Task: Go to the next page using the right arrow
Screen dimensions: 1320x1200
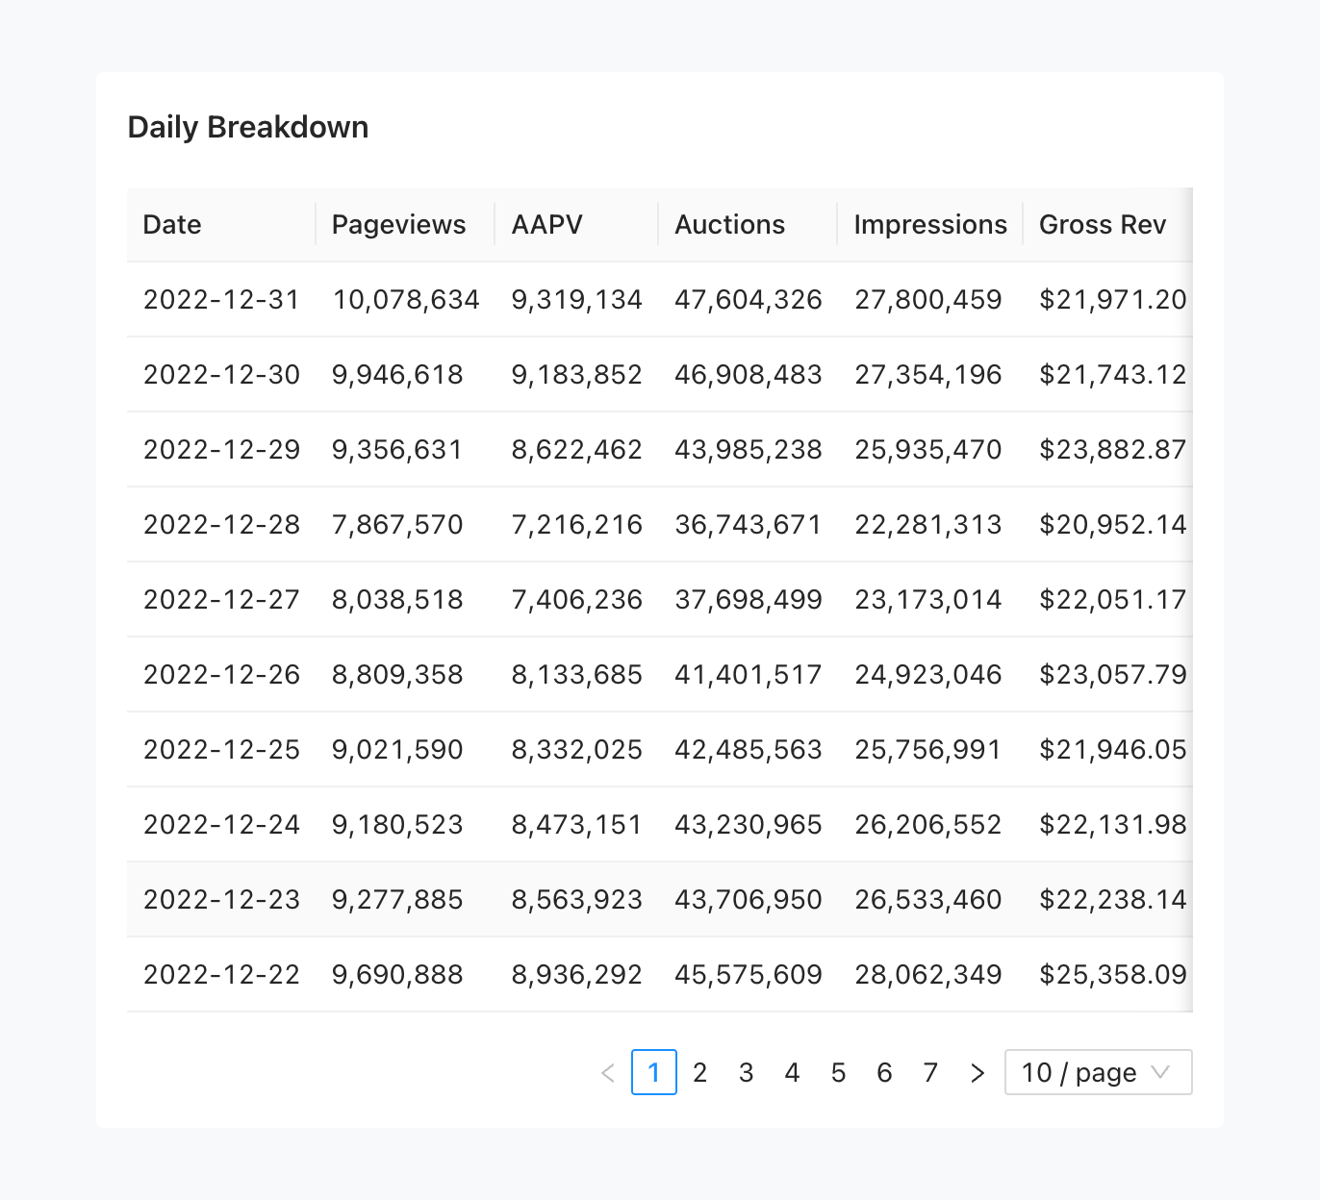Action: (x=977, y=1072)
